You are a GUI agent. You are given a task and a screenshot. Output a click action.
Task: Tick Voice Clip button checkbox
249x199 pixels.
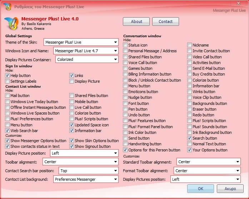pyautogui.click(x=189, y=97)
